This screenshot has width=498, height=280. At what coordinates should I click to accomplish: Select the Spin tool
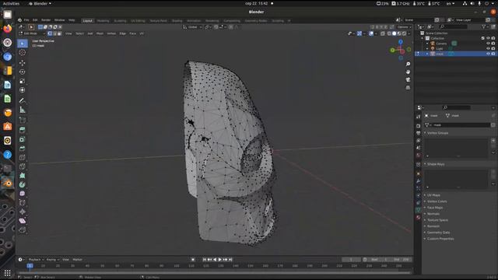pyautogui.click(x=23, y=184)
